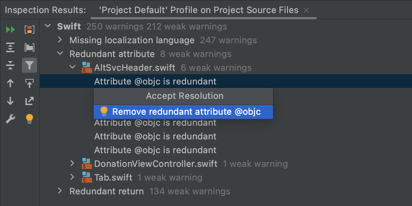Select Remove redundant attribute @objc
412x206 pixels.
(x=186, y=112)
